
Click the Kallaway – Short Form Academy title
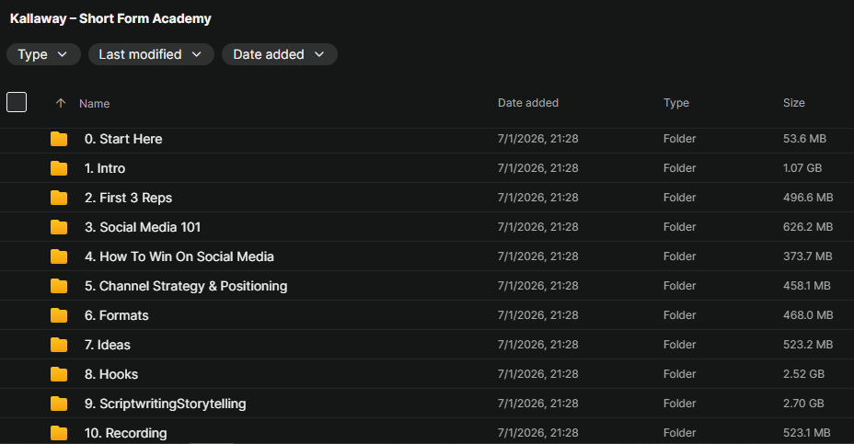(x=110, y=18)
